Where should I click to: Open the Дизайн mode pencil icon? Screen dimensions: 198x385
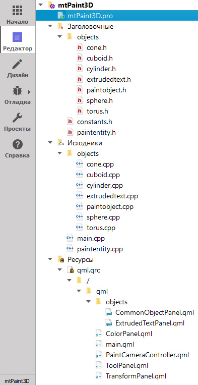click(x=18, y=64)
